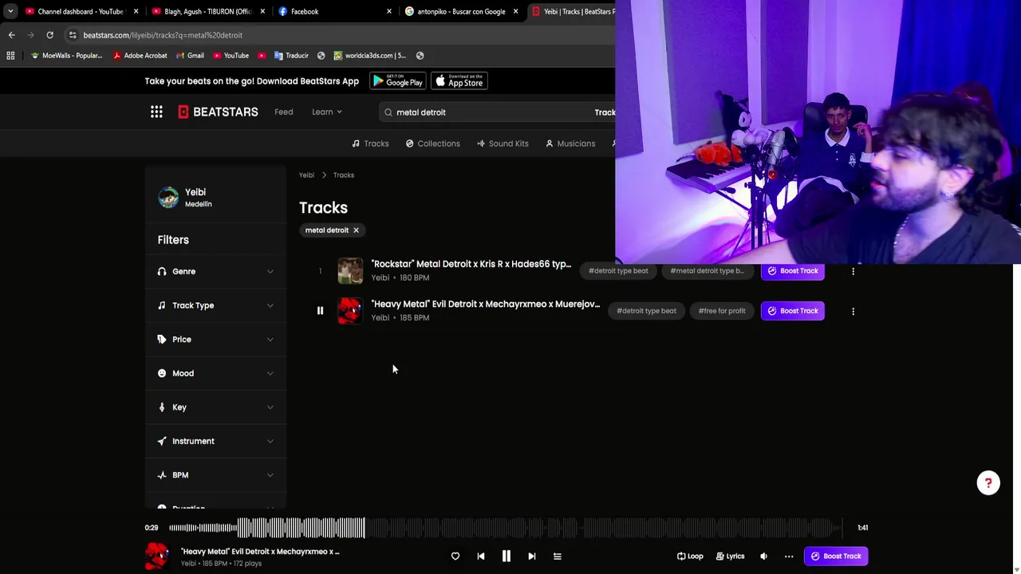Switch to the Blagh, Agush TIBURON tab
Viewport: 1021px width, 574px height.
coord(207,11)
